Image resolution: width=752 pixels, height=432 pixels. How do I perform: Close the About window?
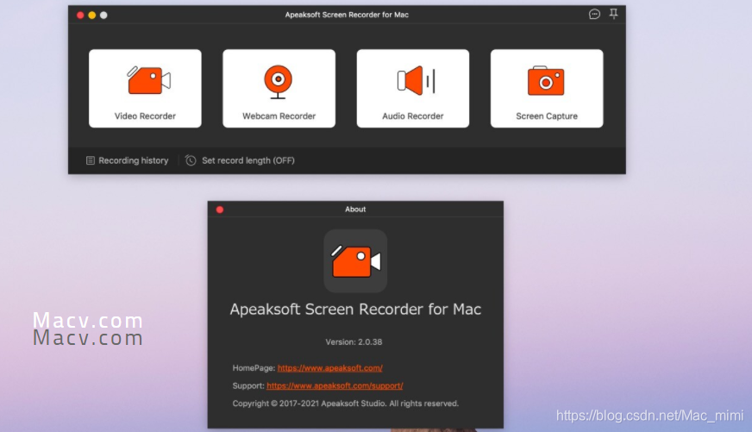(x=220, y=210)
